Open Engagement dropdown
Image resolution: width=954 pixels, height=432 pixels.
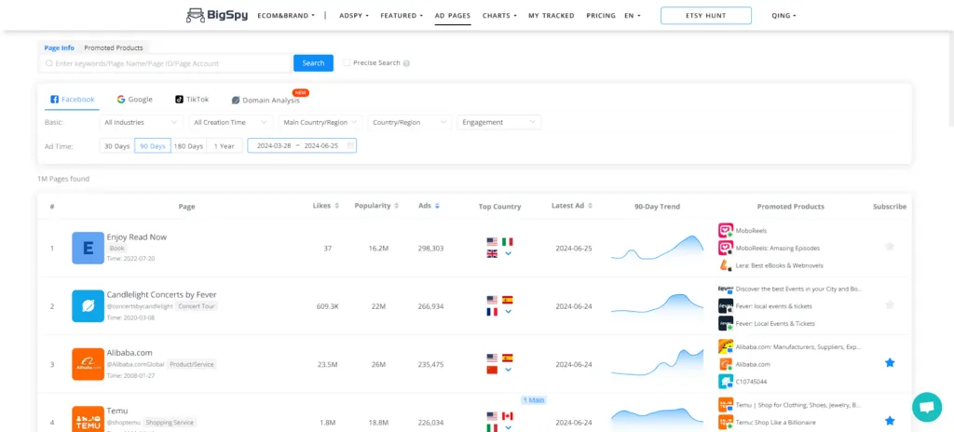[x=499, y=122]
